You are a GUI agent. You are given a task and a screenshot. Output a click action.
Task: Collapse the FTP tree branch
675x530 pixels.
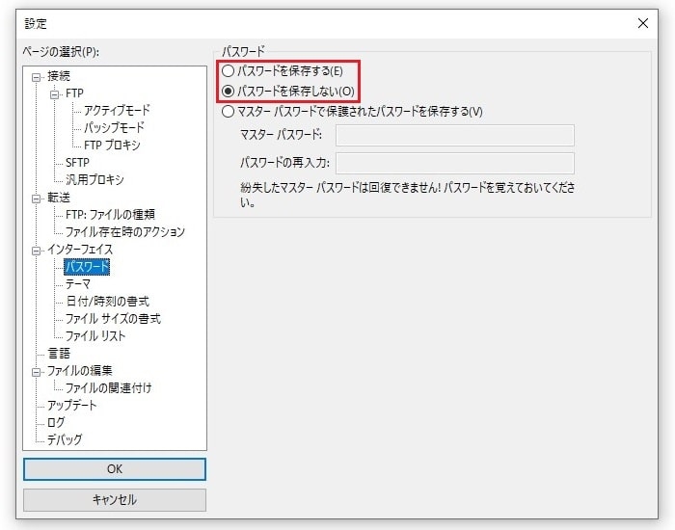(55, 93)
